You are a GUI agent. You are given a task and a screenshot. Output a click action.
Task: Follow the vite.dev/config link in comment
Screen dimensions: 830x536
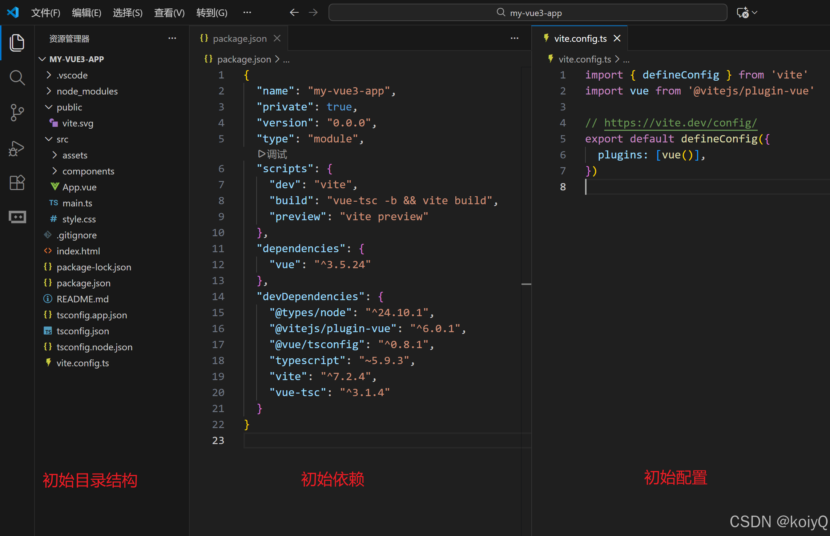point(680,123)
